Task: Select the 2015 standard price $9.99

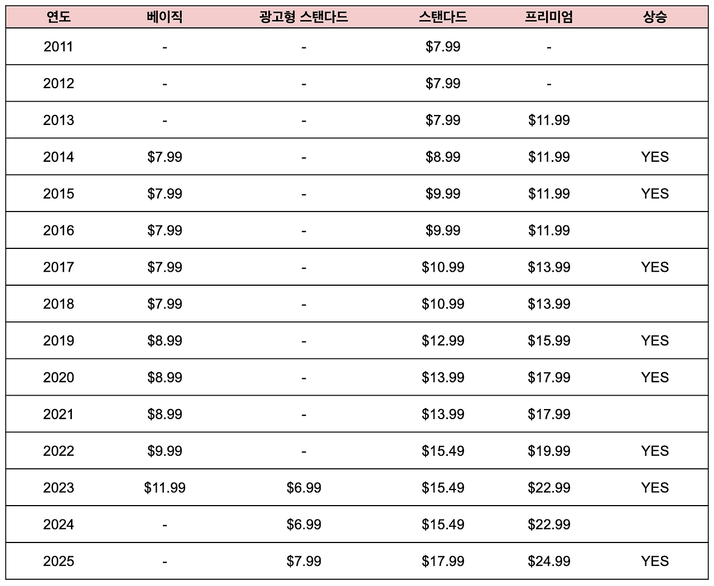Action: point(443,194)
